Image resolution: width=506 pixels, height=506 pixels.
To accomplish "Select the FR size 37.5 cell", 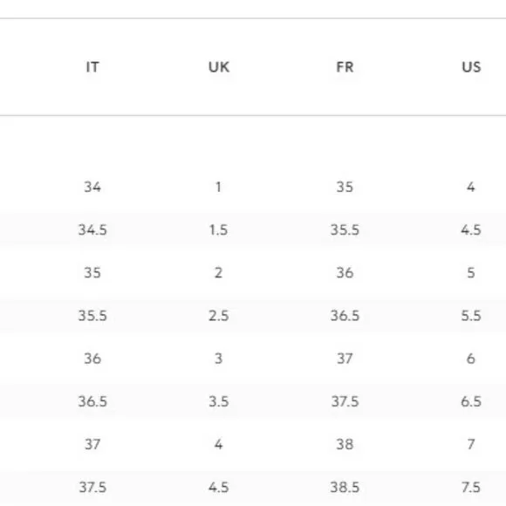I will tap(345, 401).
